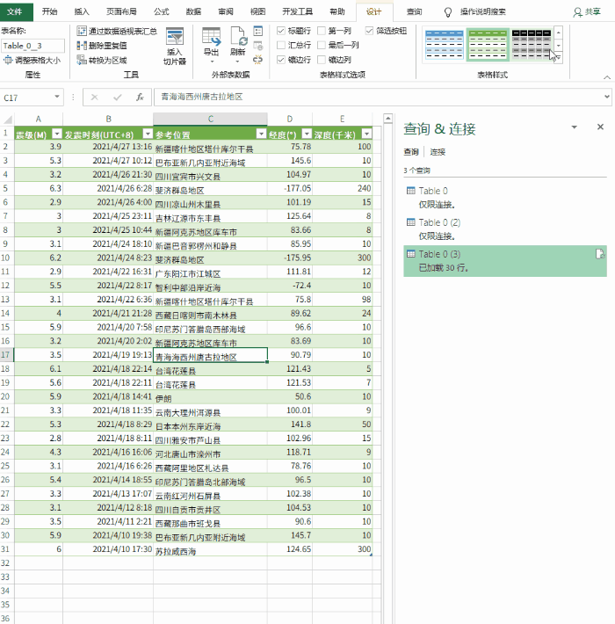This screenshot has height=624, width=615.
Task: Open filter dropdown for 震级(M) column
Action: pos(57,134)
